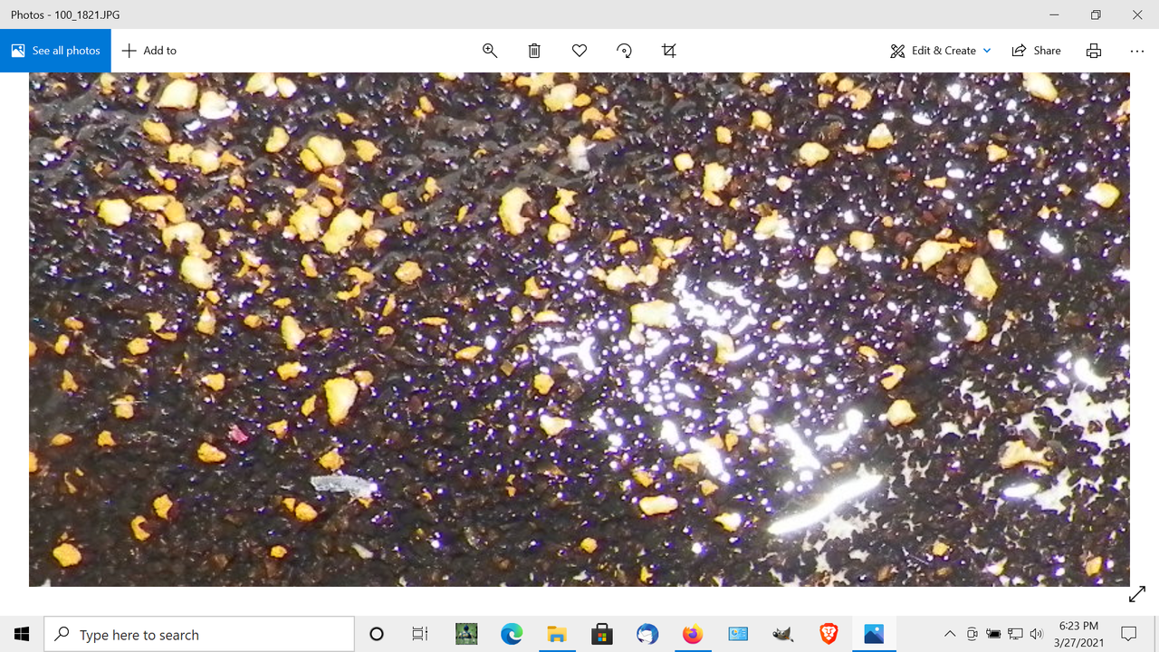
Task: Add the photo to an album
Action: [x=148, y=50]
